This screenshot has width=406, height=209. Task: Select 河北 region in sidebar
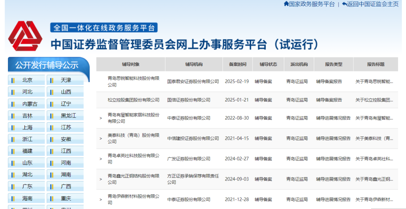coord(26,92)
